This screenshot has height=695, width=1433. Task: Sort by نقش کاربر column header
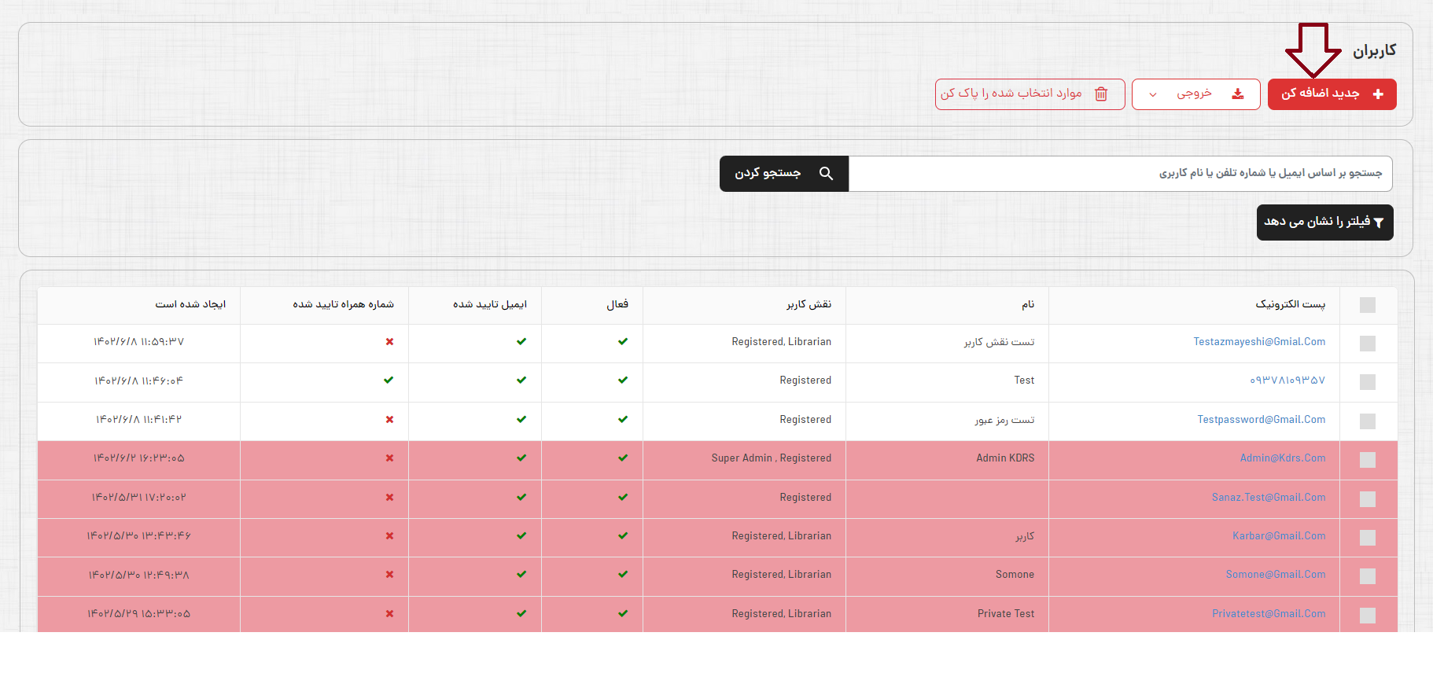(809, 305)
